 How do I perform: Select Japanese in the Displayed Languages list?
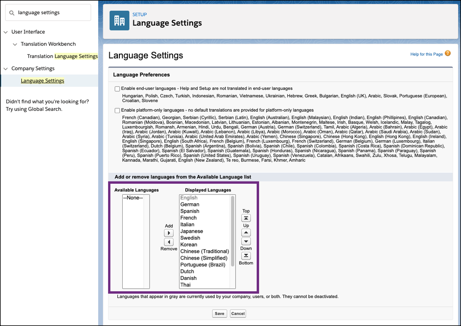click(192, 231)
